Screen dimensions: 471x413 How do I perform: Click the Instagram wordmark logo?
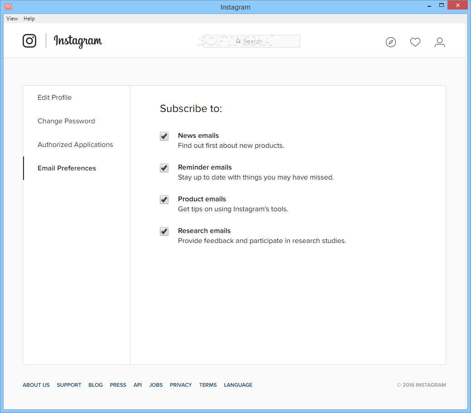coord(78,41)
